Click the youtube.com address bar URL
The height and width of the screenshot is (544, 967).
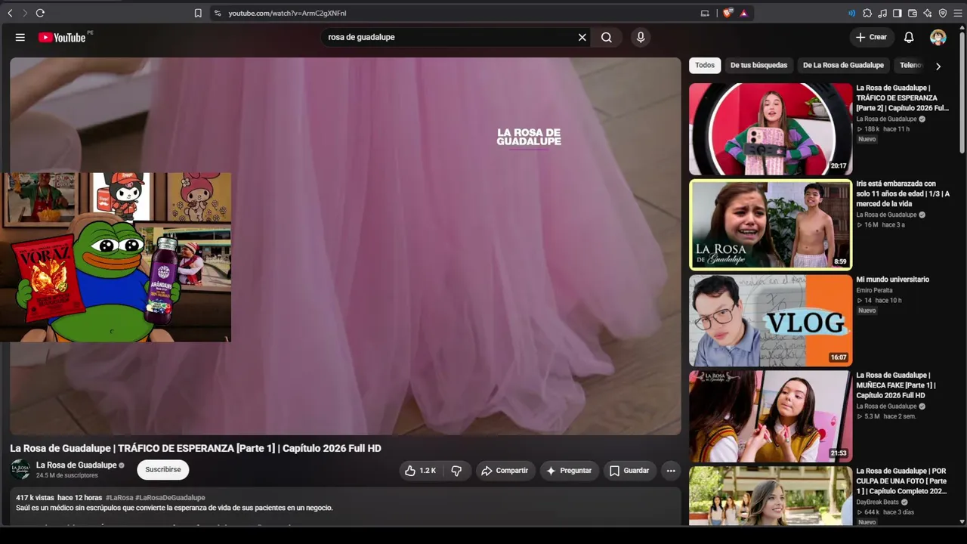tap(287, 13)
